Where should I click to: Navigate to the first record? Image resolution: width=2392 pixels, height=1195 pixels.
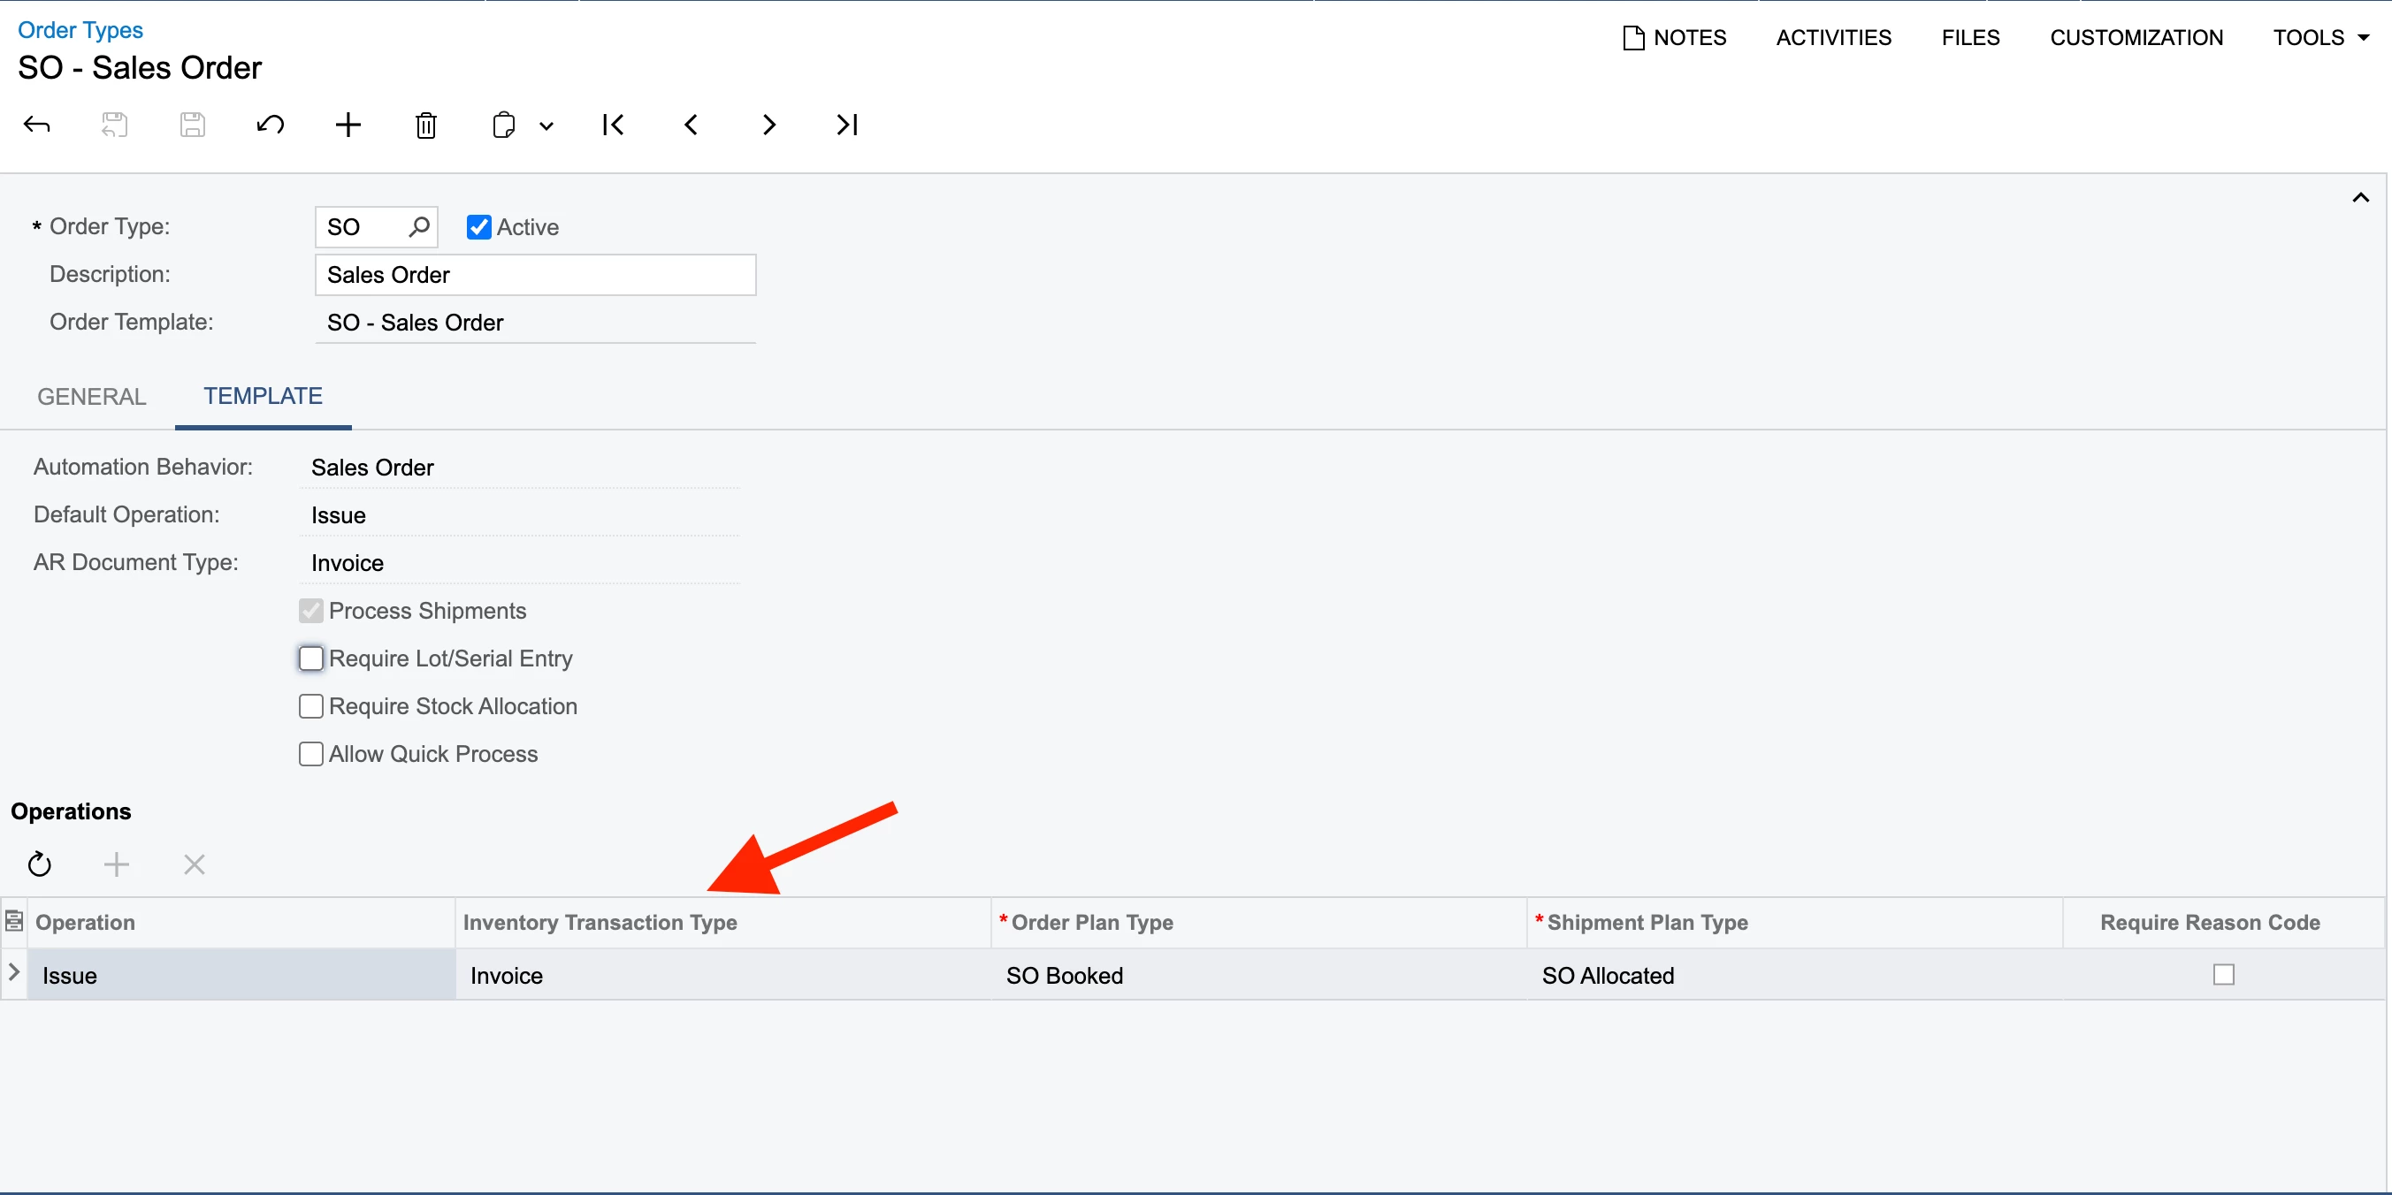[x=612, y=125]
